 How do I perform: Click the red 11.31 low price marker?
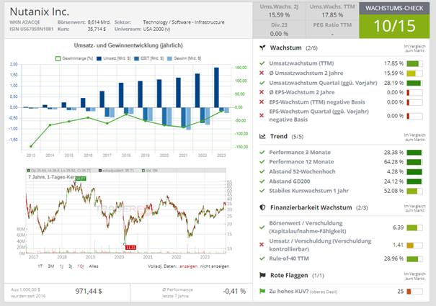(130, 248)
